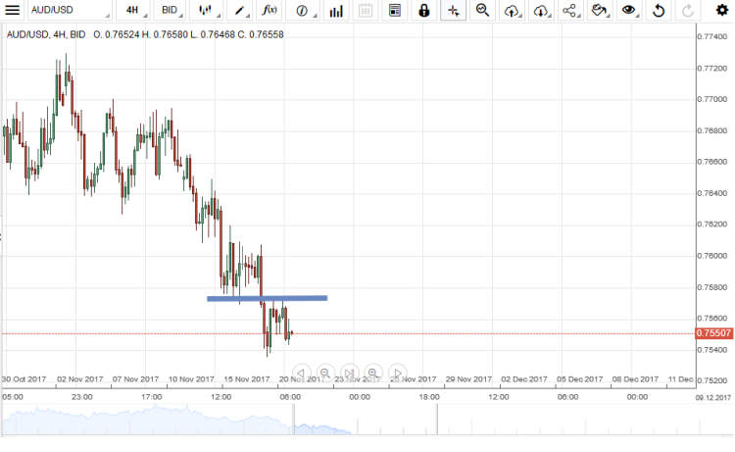Open the f(x) indicators menu
Screen dimensions: 735x452
pyautogui.click(x=269, y=10)
